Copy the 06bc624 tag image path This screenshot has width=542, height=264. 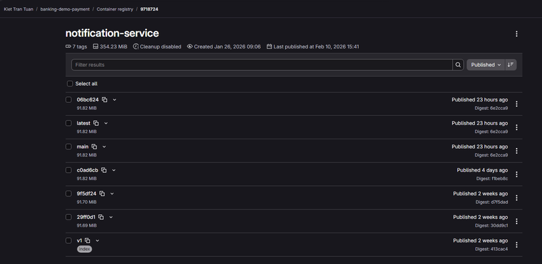[105, 100]
